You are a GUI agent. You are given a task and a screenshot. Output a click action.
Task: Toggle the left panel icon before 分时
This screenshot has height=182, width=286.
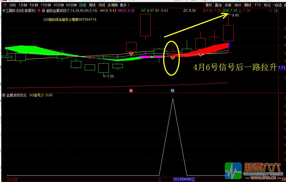(x=4, y=5)
